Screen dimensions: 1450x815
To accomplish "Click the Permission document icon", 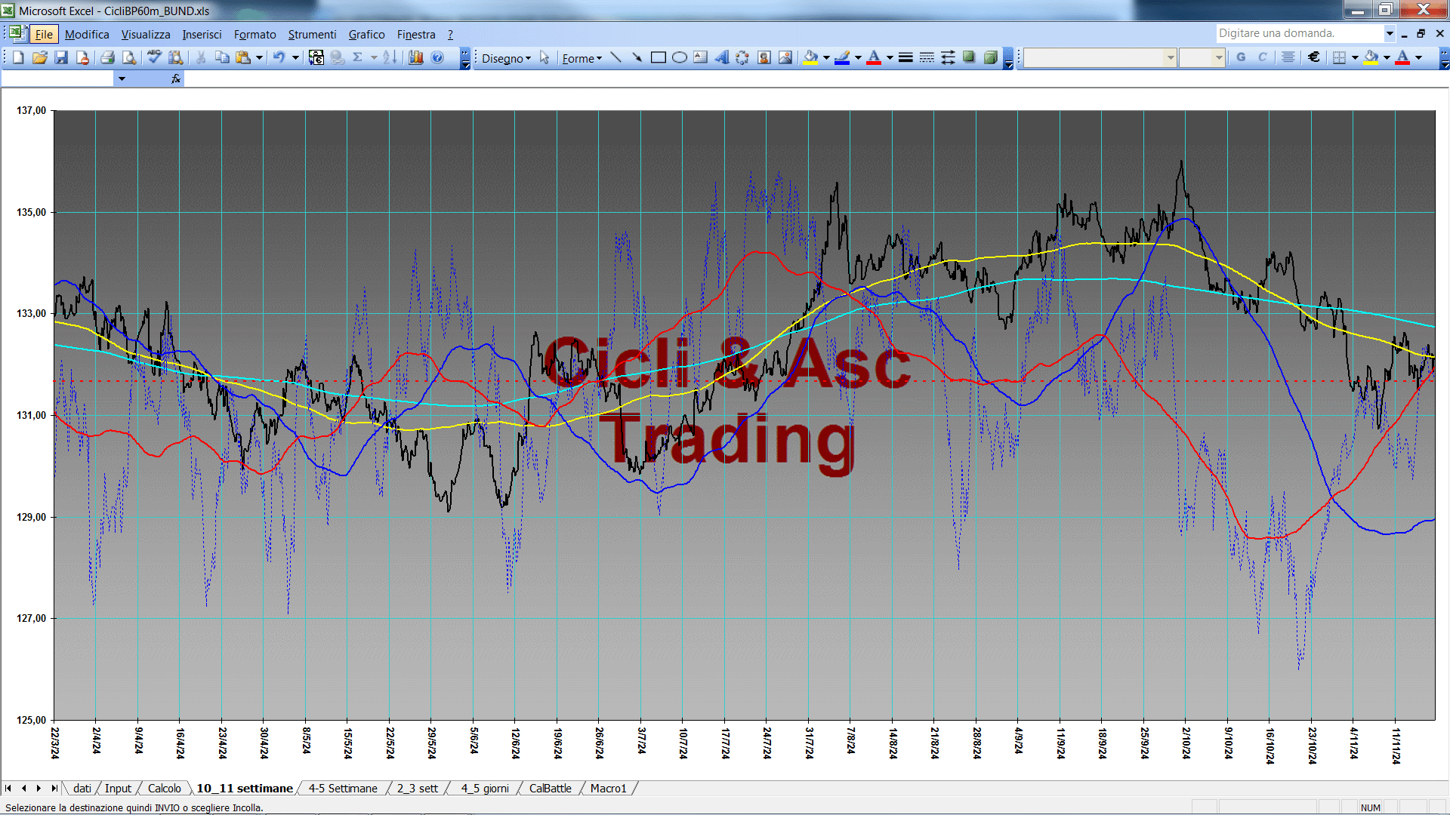I will tap(82, 57).
